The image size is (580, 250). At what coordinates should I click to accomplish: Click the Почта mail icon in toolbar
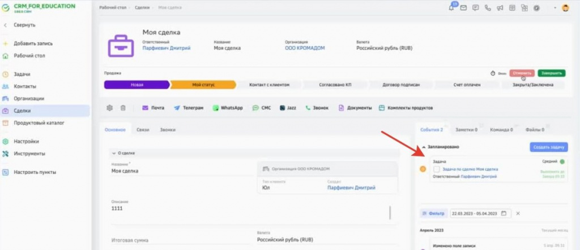click(145, 108)
